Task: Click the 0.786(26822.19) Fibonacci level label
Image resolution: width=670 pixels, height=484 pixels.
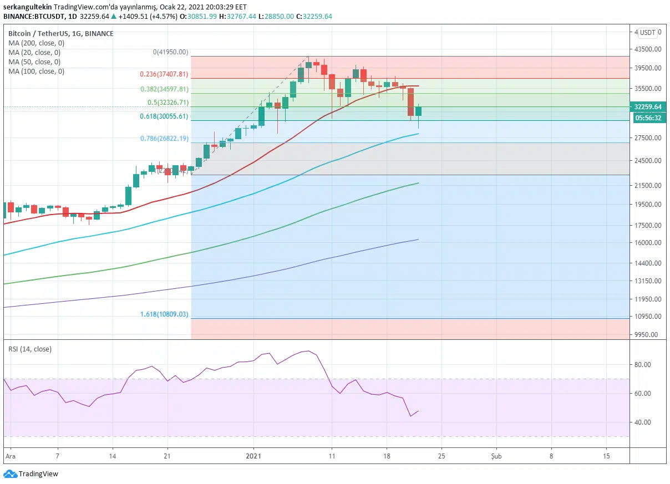Action: click(x=164, y=139)
